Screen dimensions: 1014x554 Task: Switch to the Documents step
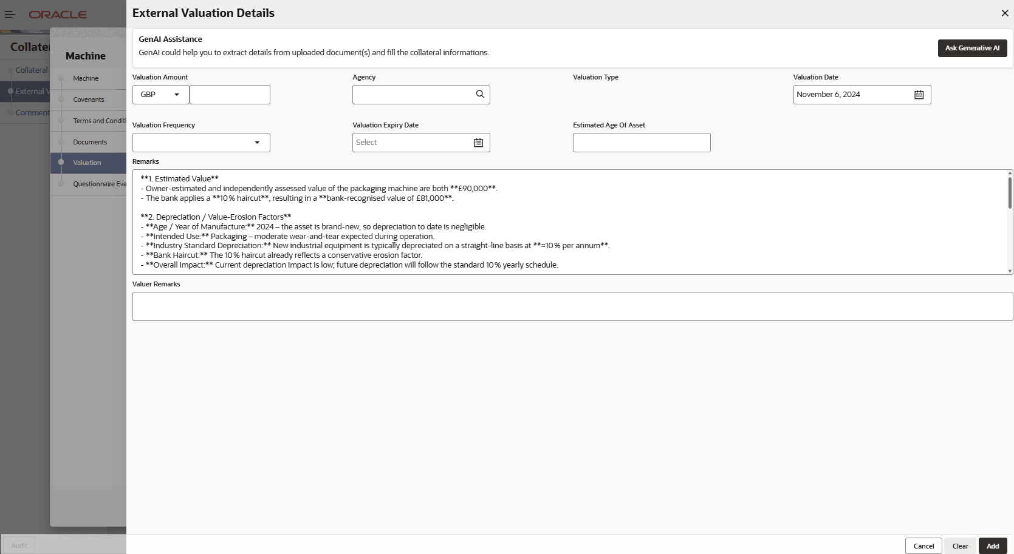90,142
